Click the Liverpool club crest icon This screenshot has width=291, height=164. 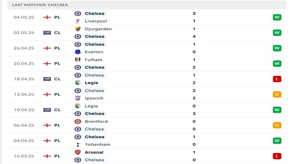pos(78,21)
